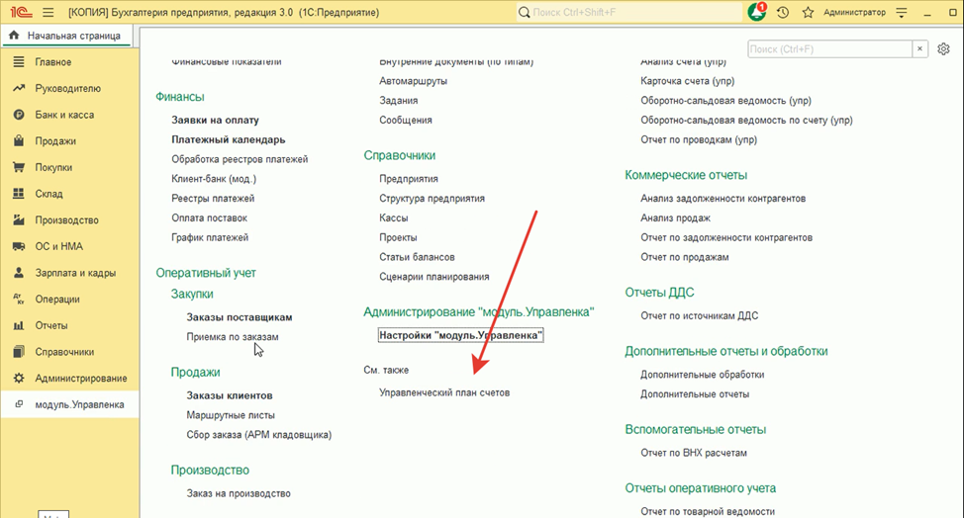
Task: Click the 1C logo icon
Action: [21, 12]
